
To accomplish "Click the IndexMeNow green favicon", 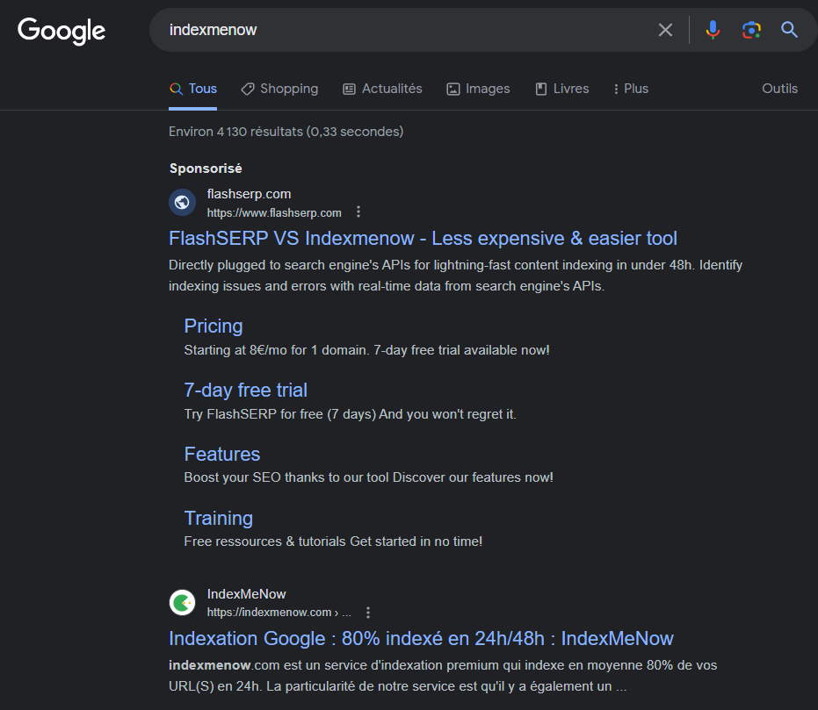I will point(182,603).
